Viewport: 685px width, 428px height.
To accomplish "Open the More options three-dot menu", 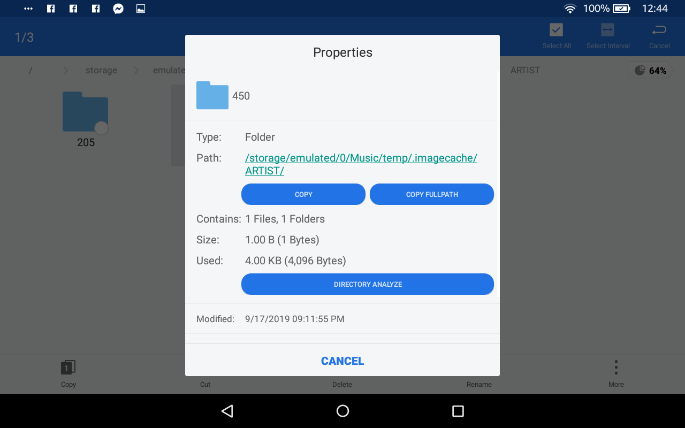I will (x=616, y=368).
